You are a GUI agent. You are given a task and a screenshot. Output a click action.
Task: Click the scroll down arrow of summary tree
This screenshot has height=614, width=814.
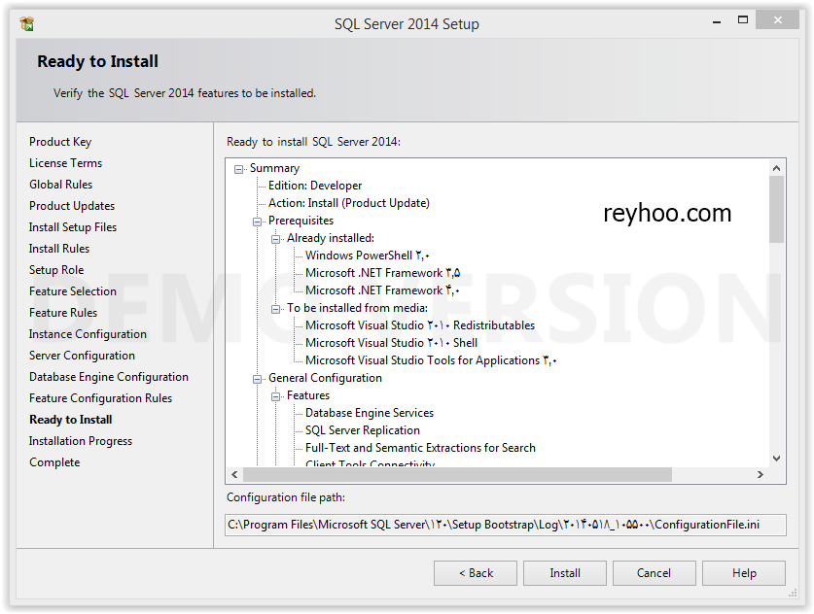pos(777,459)
